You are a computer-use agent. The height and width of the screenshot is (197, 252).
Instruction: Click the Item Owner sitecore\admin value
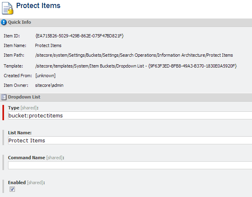(49, 85)
